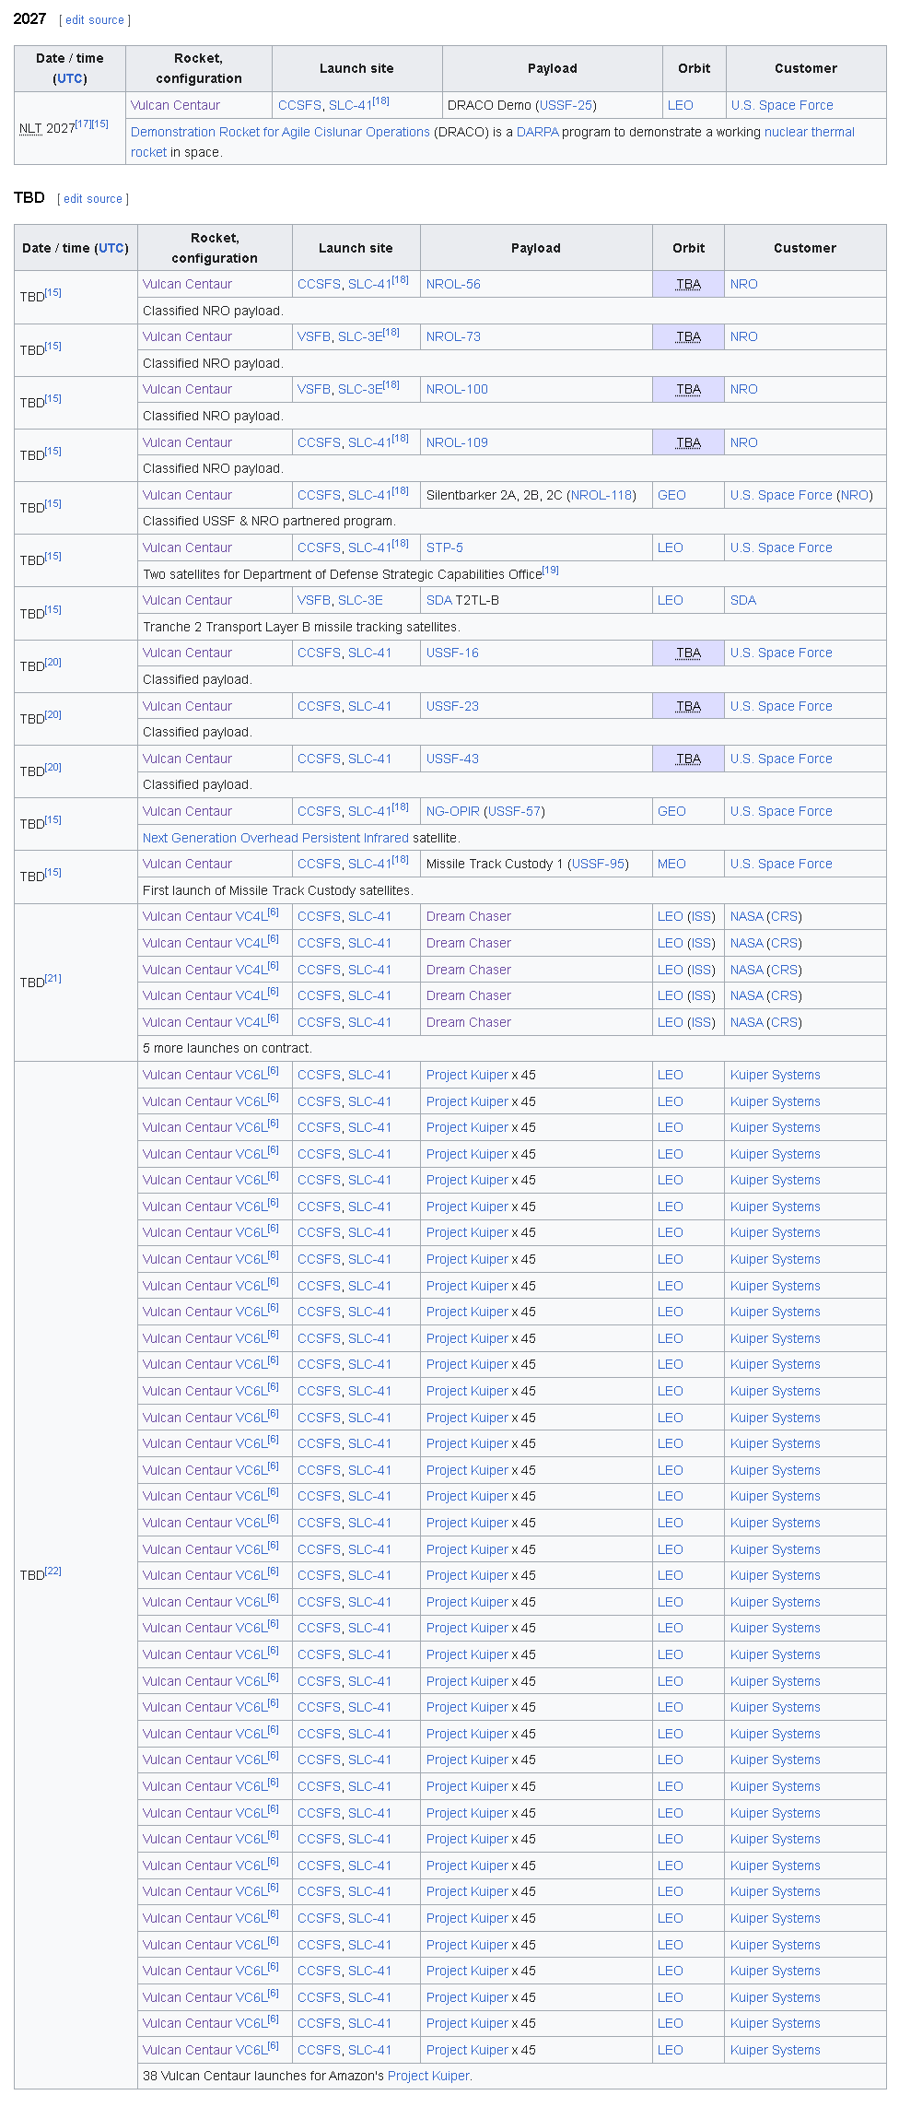This screenshot has width=899, height=2107.
Task: Click the NROL-73 payload link
Action: point(453,336)
